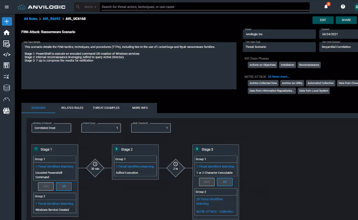The image size is (358, 220).
Task: Open the team lock sidebar icon
Action: tap(6, 111)
